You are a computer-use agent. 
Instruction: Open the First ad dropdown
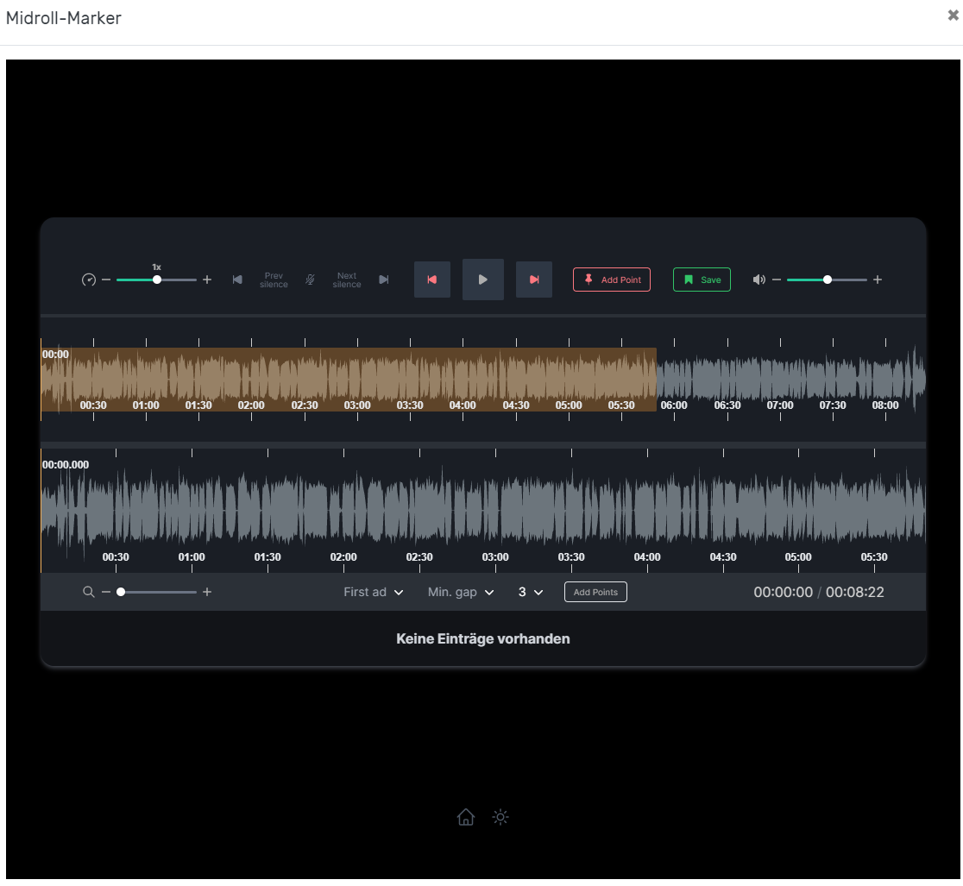[x=373, y=592]
